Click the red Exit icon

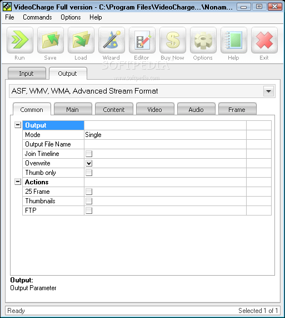[264, 40]
